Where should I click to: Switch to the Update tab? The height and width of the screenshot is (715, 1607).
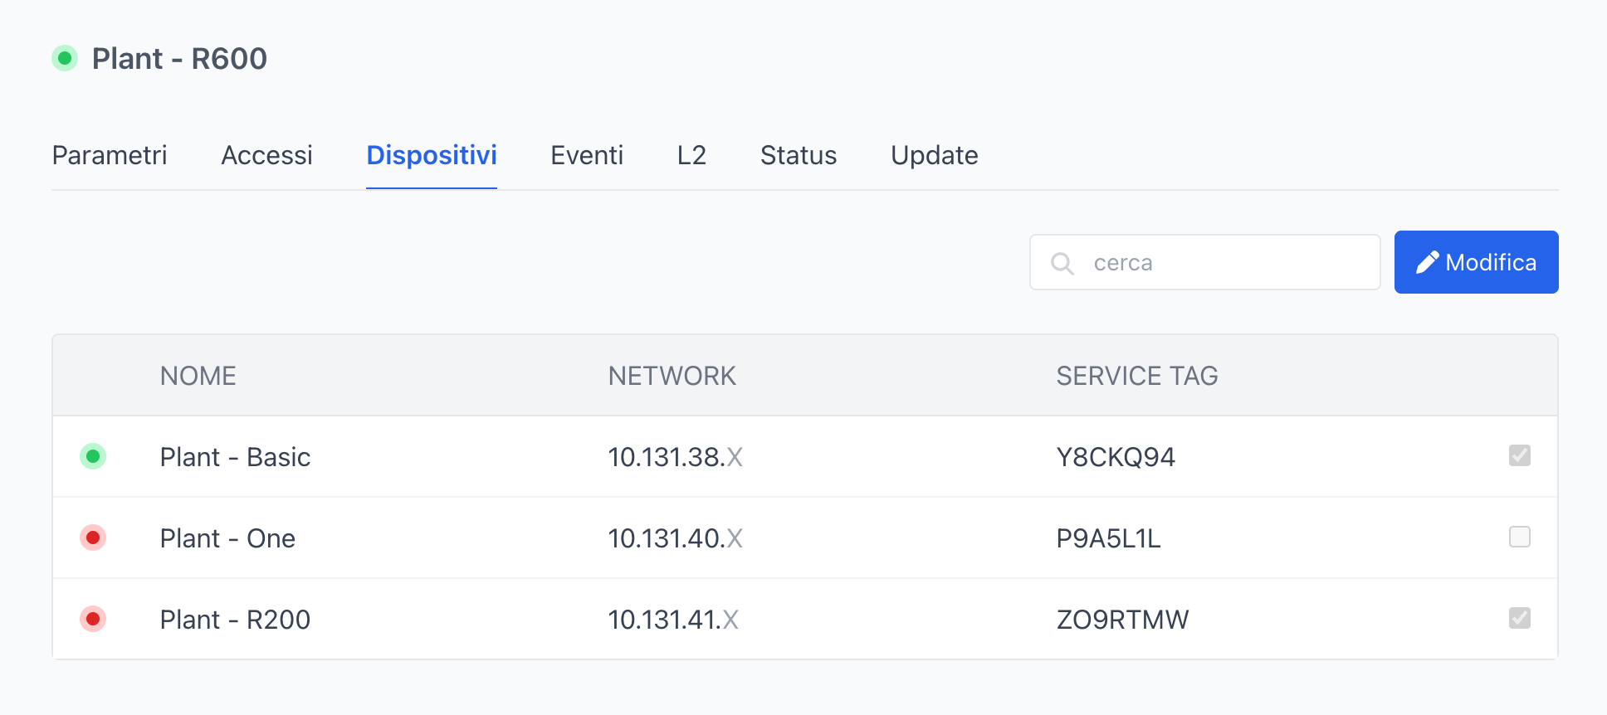(x=934, y=155)
